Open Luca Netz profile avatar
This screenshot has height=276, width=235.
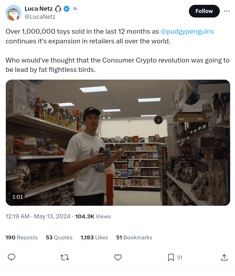pos(13,13)
